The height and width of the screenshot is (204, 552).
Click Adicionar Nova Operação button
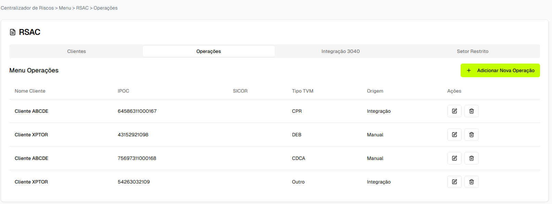(500, 70)
